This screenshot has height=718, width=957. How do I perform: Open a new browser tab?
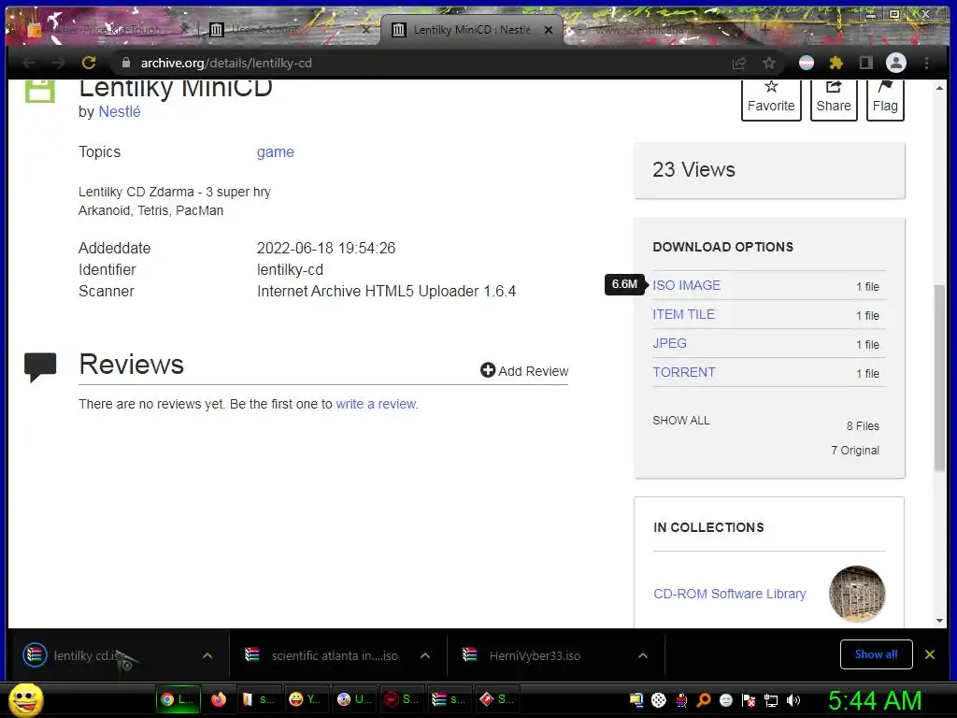(x=764, y=29)
